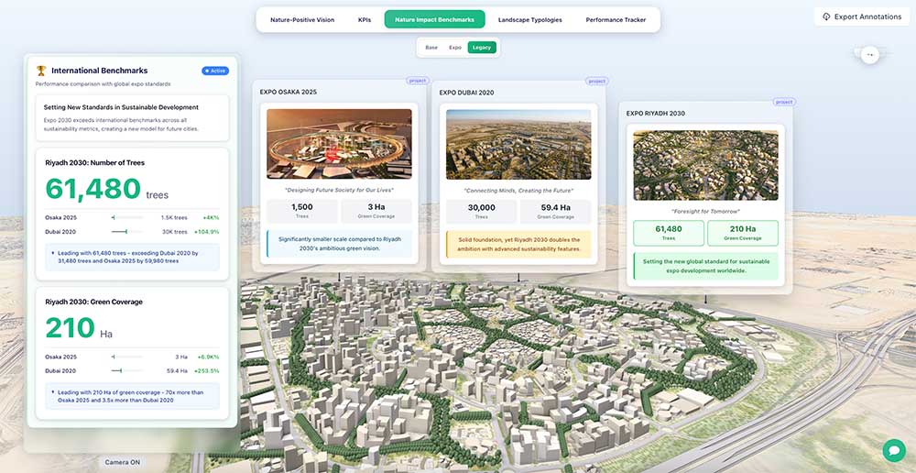Screen dimensions: 916x473
Task: Switch scenario to Base
Action: pos(431,47)
